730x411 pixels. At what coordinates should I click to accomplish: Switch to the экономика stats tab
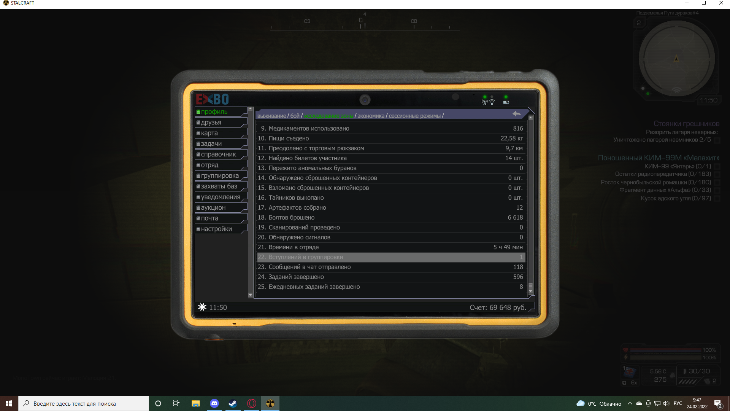point(371,116)
